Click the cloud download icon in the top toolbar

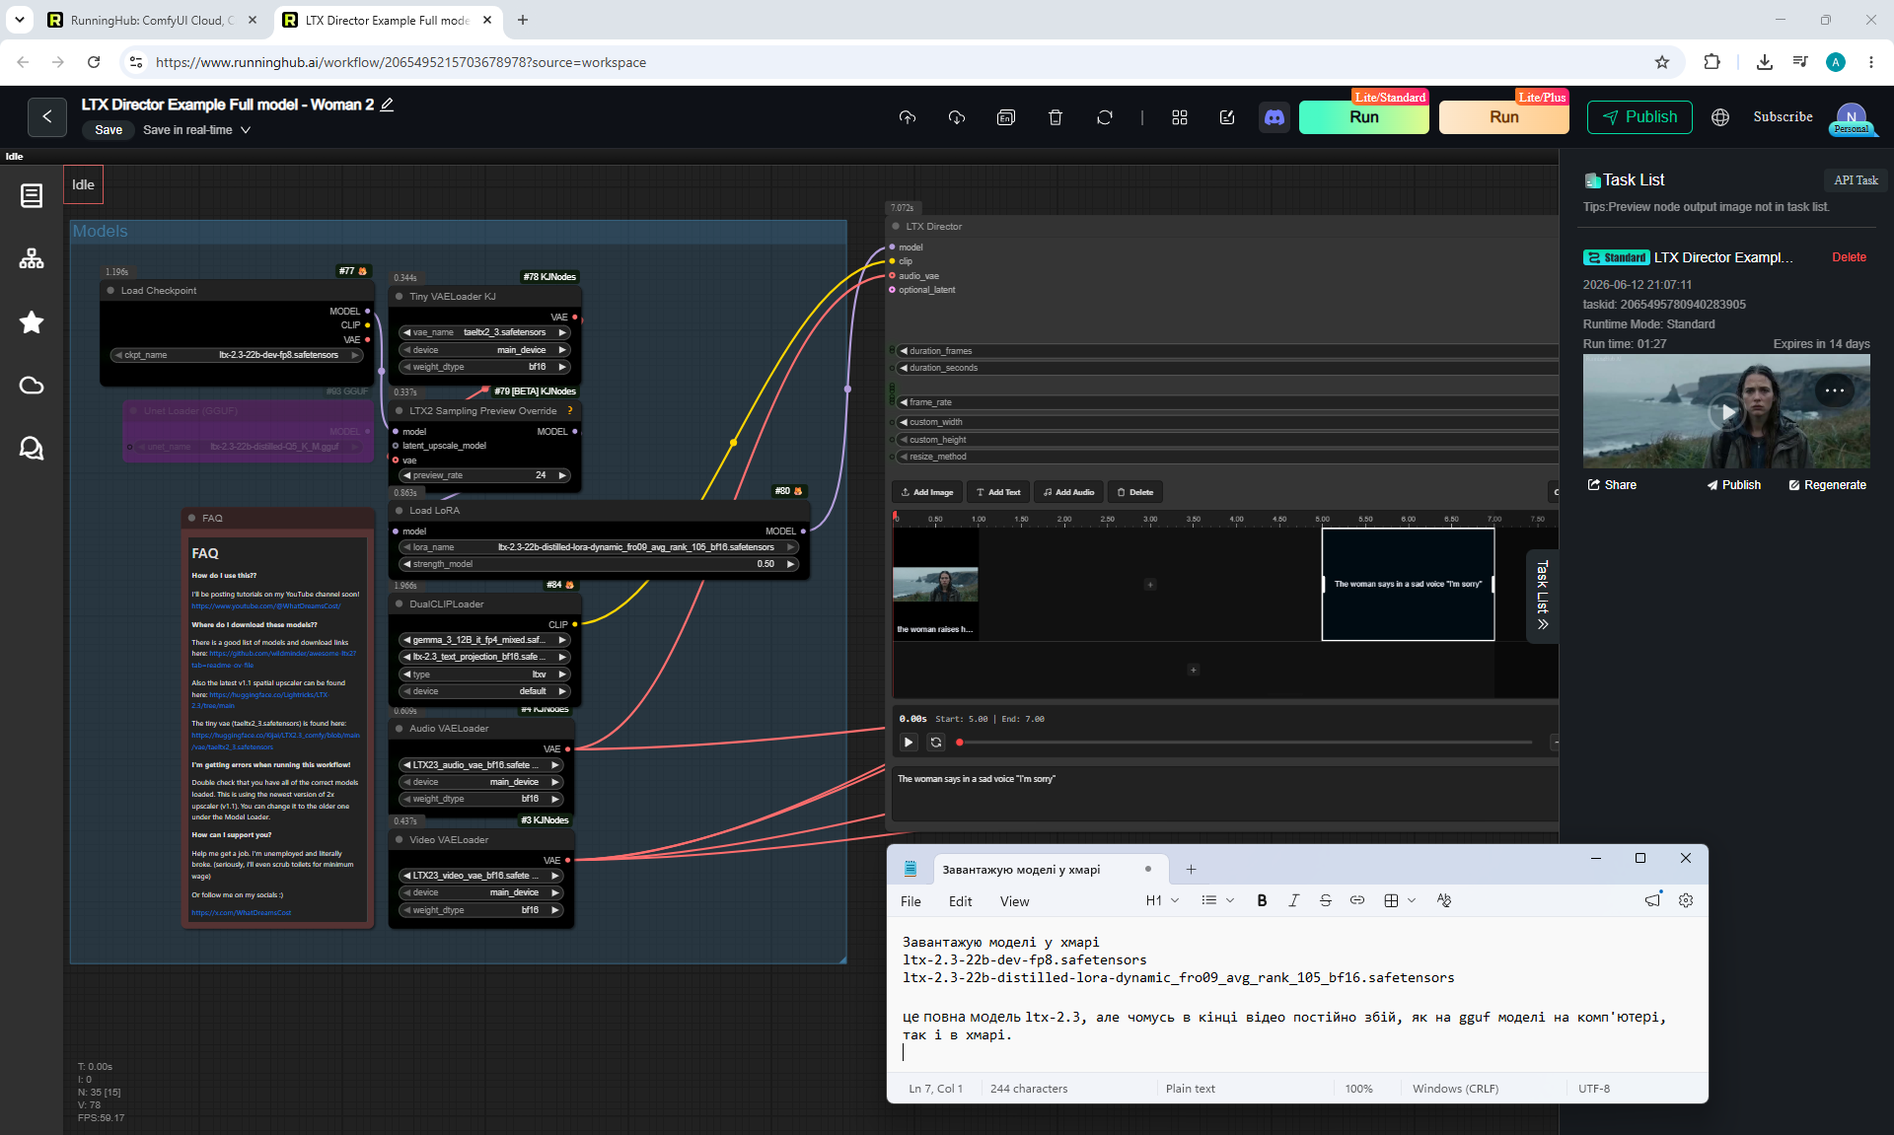[x=957, y=117]
